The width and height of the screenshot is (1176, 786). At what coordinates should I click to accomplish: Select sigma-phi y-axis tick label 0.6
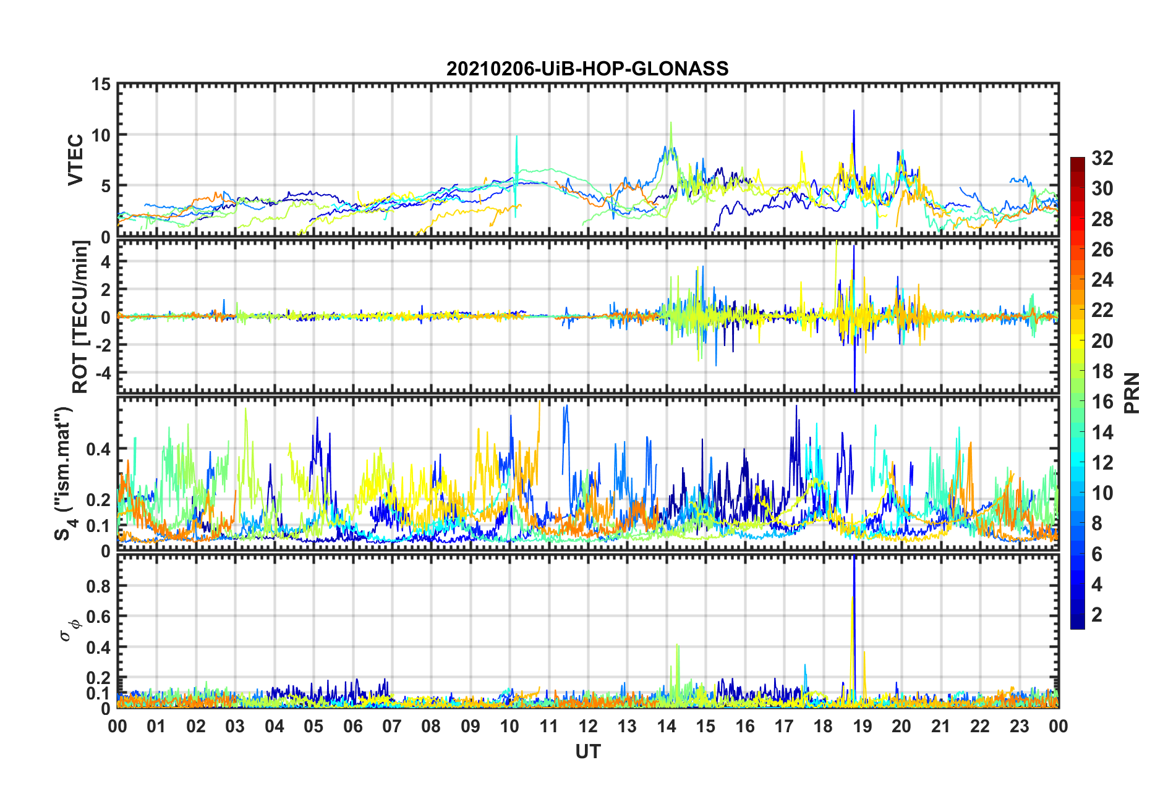(x=99, y=616)
